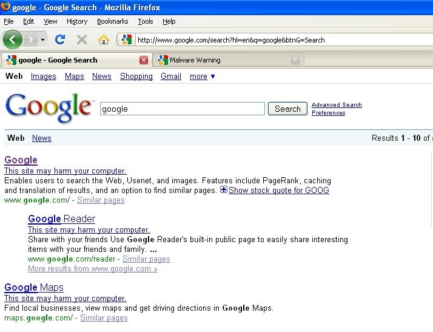Open the back/forward history dropdown arrow

pyautogui.click(x=43, y=40)
